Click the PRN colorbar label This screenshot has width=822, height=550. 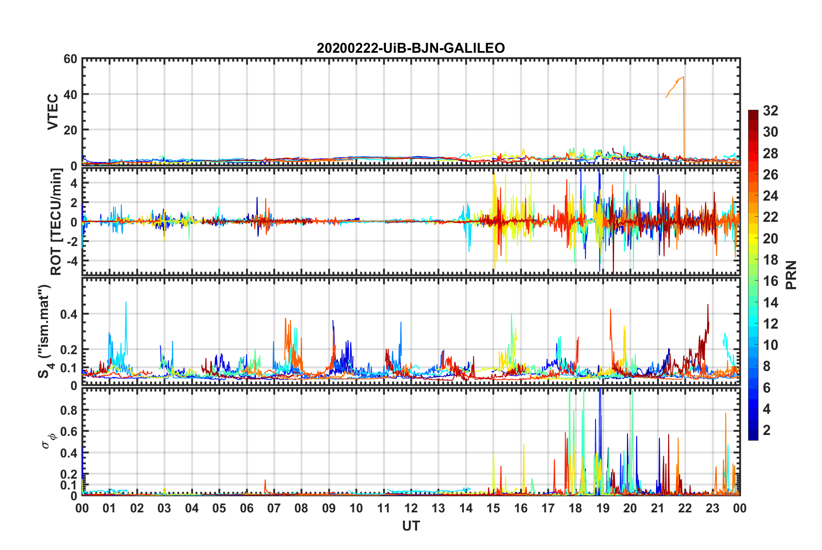click(x=791, y=275)
